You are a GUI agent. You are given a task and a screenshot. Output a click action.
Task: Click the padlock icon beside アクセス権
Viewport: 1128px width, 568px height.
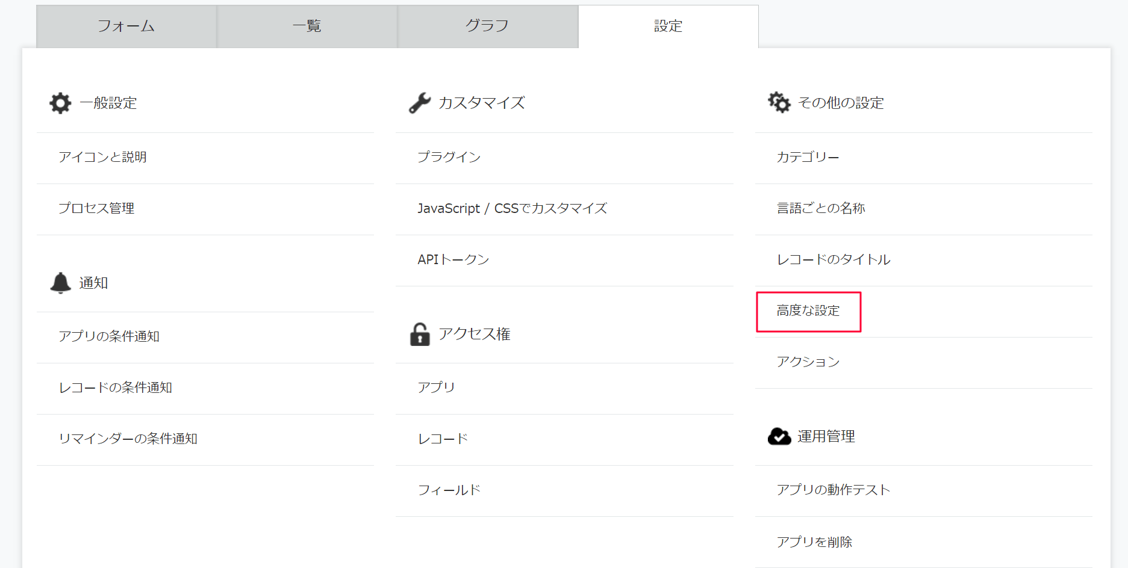pos(420,334)
